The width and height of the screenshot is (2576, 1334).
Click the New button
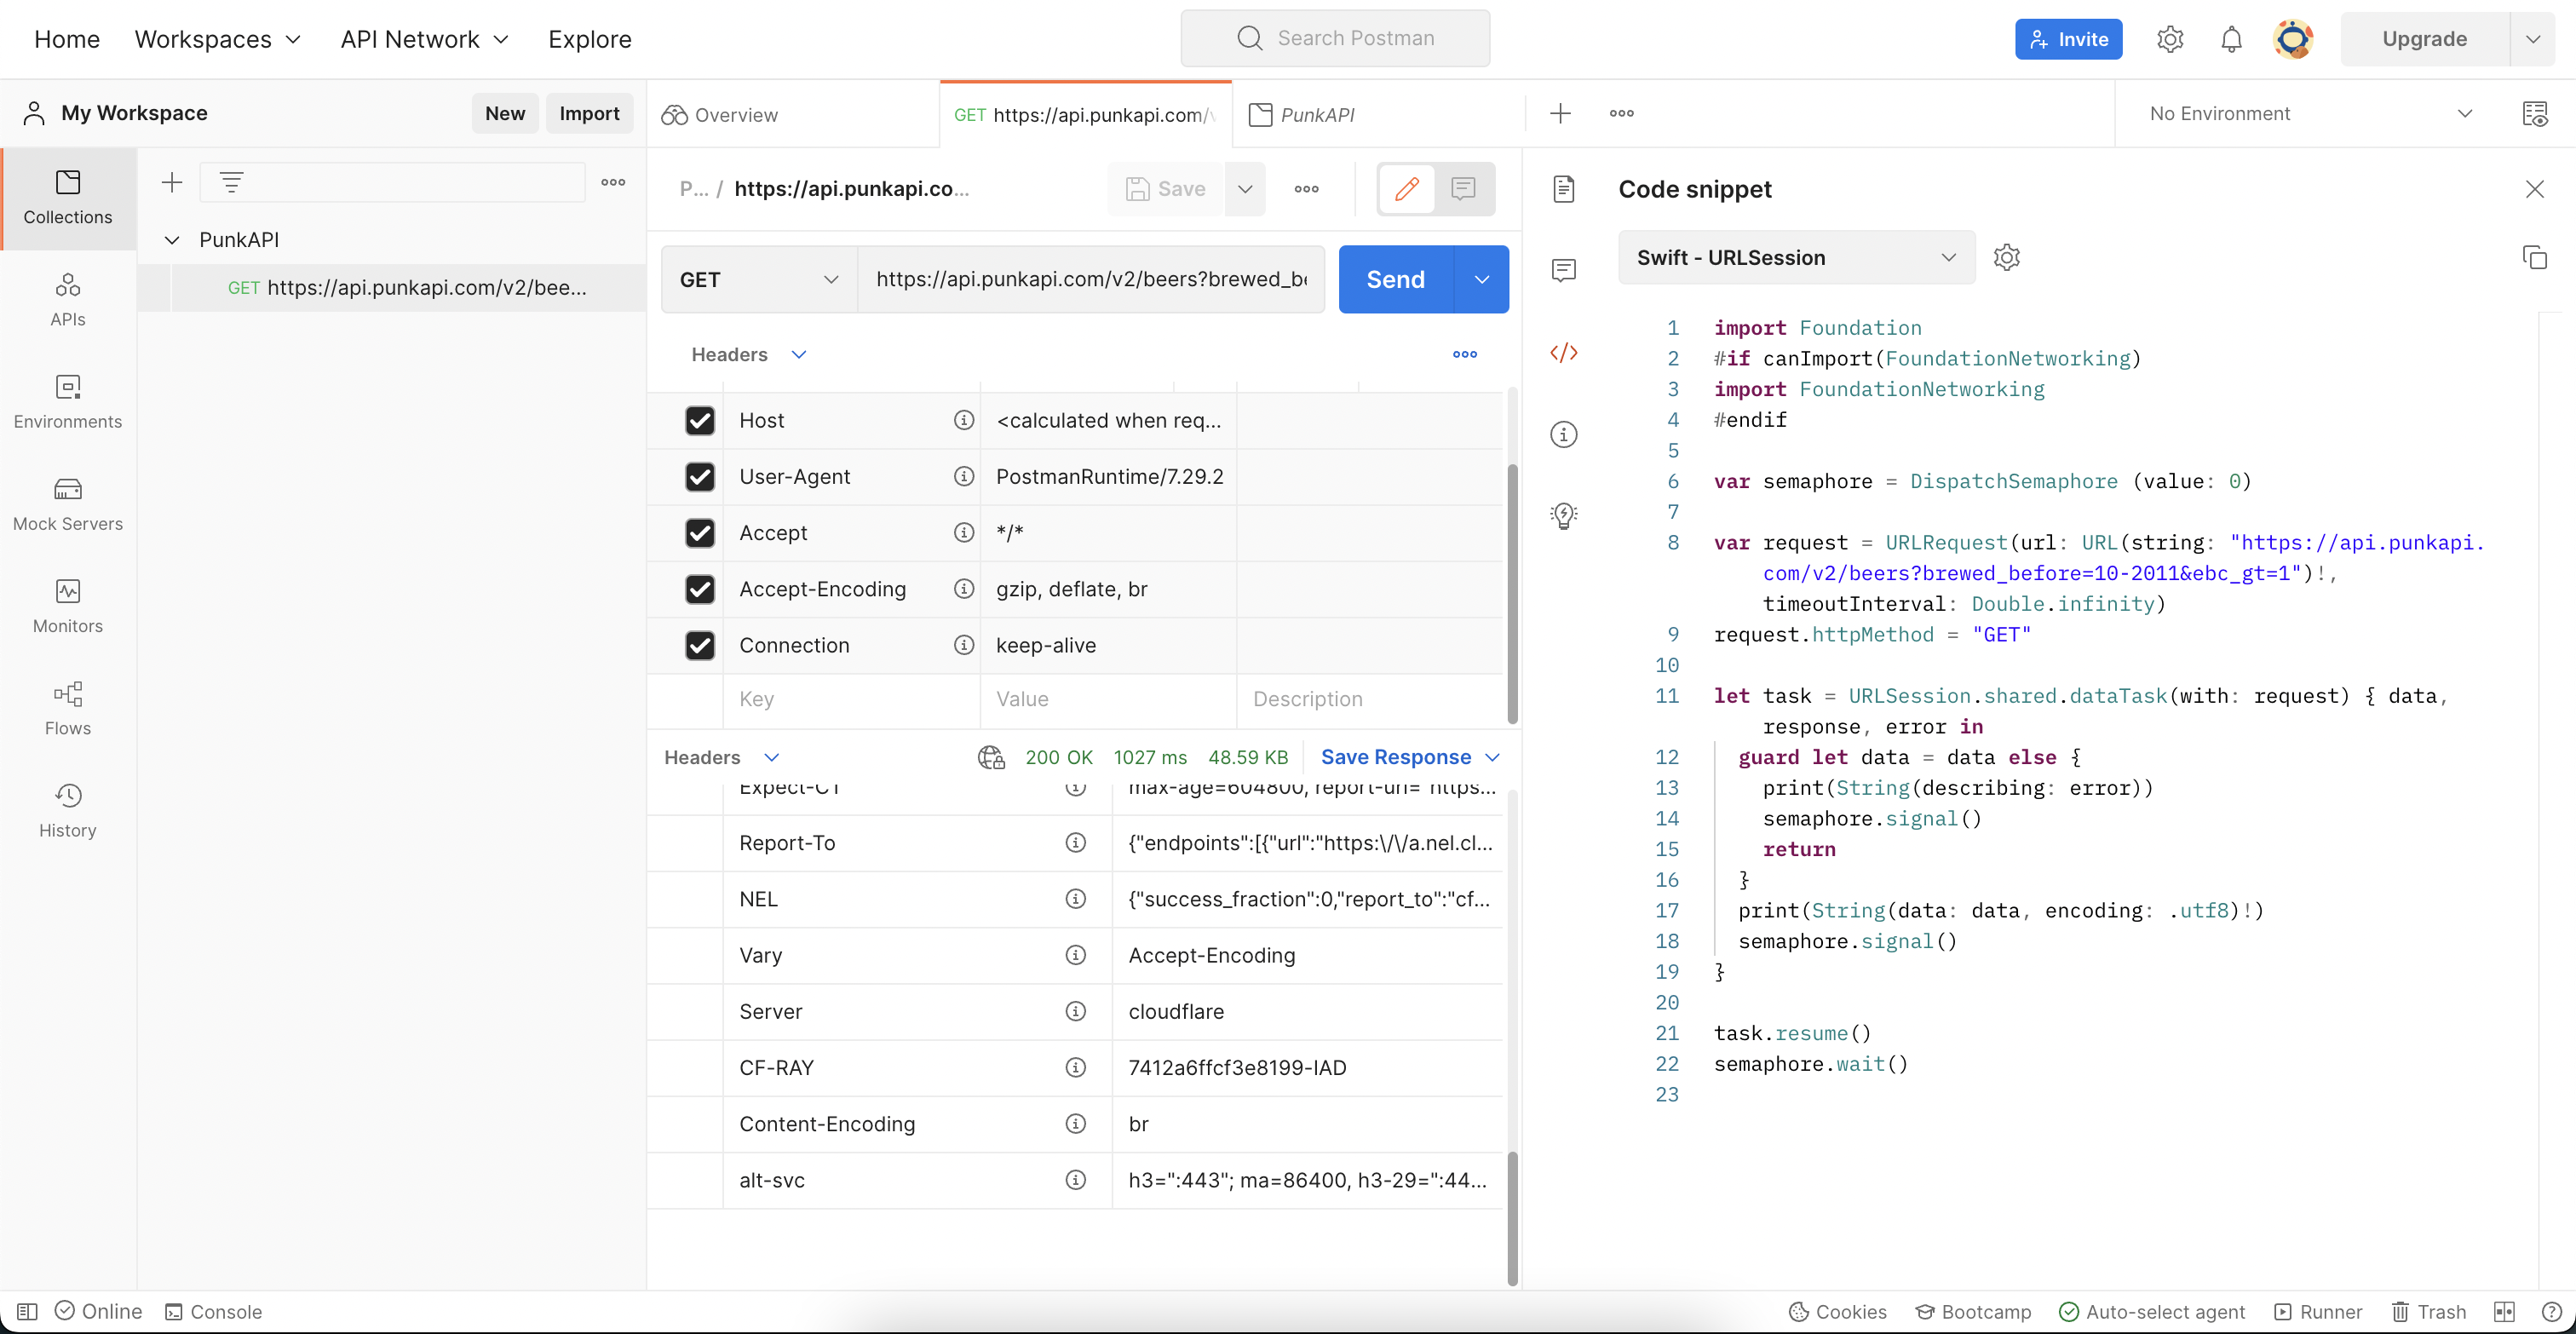[505, 113]
